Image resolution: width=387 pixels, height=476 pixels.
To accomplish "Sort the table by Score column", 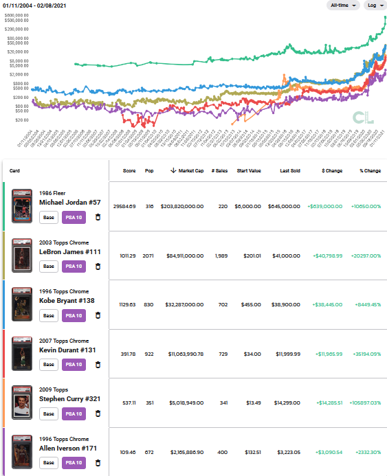I will [x=129, y=170].
